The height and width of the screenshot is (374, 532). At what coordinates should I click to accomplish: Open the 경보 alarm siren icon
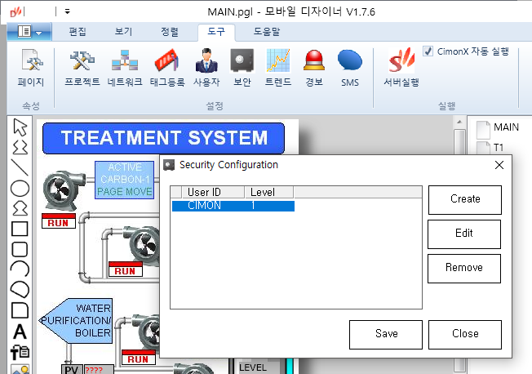[x=314, y=68]
